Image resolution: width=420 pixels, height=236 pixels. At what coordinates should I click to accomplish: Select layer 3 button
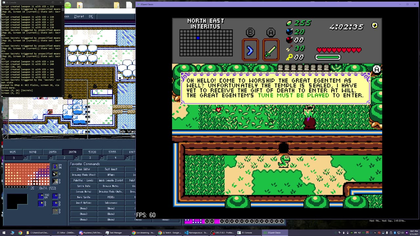coord(90,158)
